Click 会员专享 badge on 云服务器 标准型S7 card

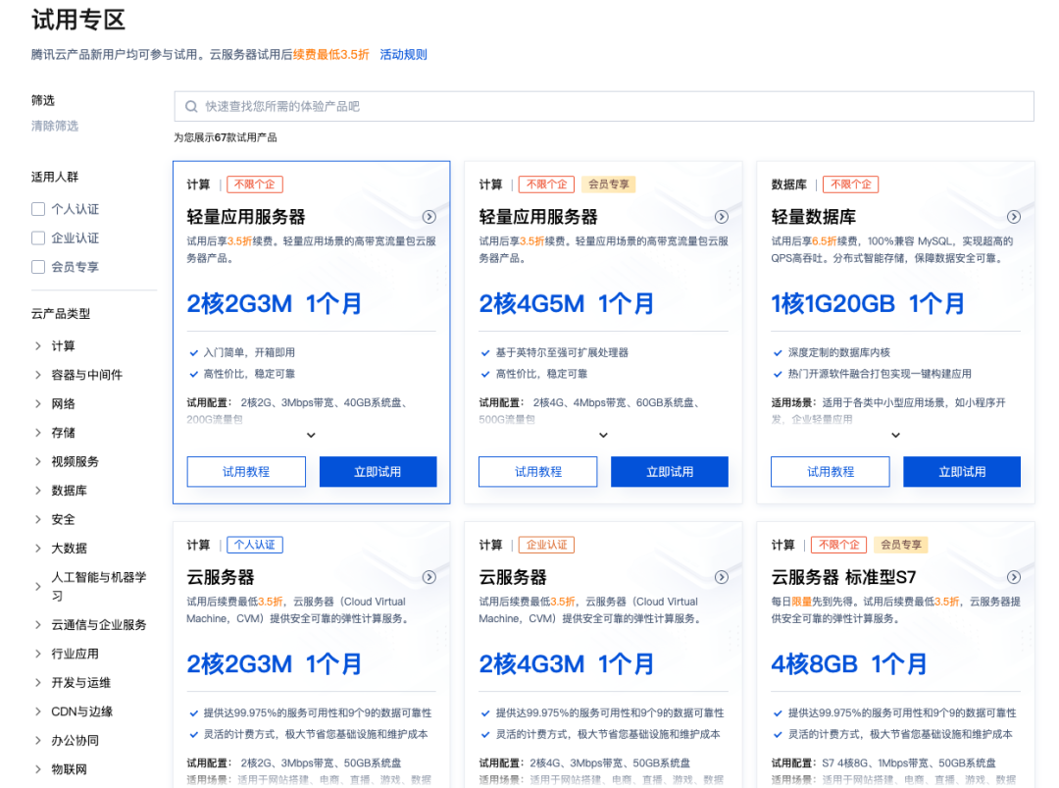point(901,545)
